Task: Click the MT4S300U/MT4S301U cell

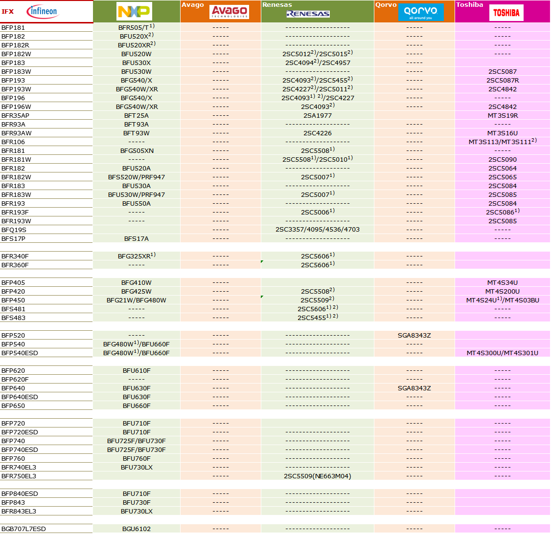Action: point(503,353)
